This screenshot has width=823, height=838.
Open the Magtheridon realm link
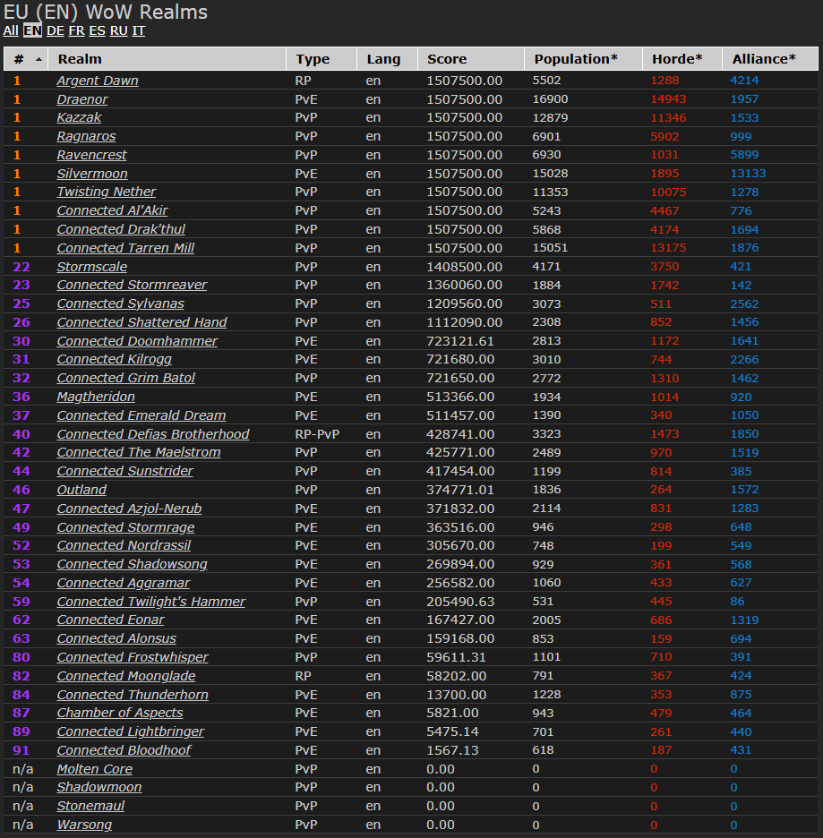(x=96, y=397)
